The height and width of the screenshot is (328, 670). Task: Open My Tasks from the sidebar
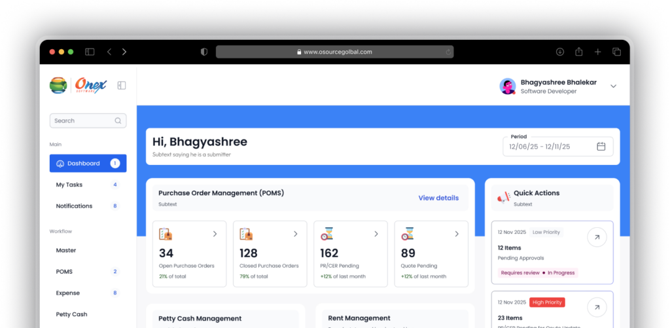[x=69, y=185]
